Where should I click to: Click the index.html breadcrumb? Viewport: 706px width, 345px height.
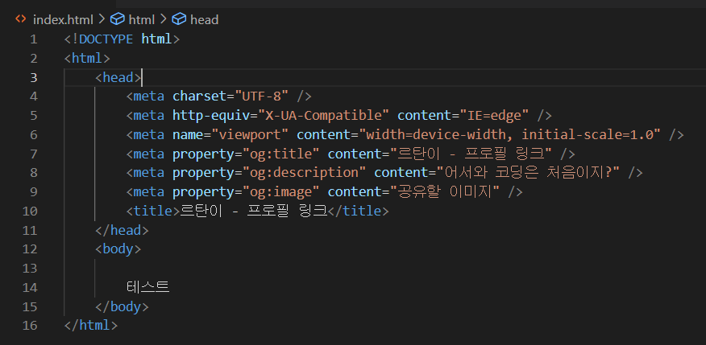(63, 20)
